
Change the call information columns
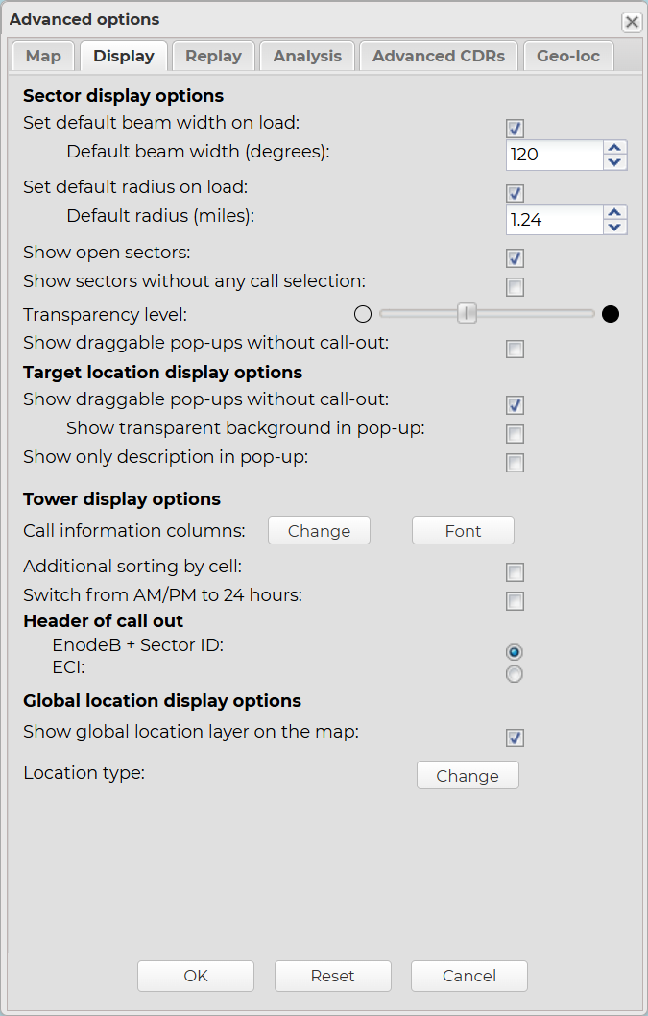click(319, 531)
